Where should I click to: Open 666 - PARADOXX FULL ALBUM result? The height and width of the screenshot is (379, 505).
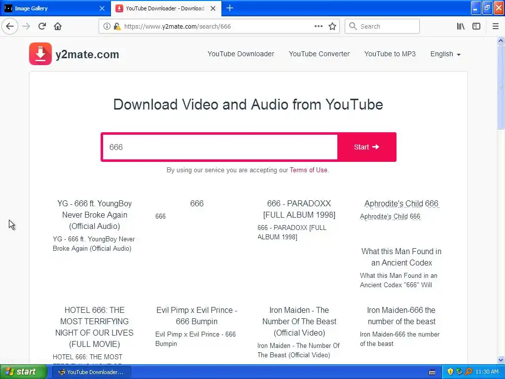[299, 209]
